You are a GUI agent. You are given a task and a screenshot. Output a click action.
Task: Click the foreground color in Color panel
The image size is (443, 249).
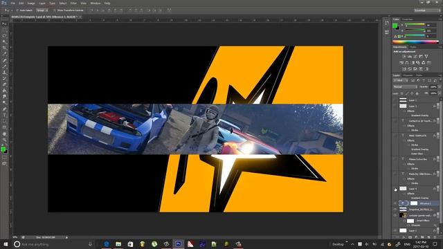(395, 26)
